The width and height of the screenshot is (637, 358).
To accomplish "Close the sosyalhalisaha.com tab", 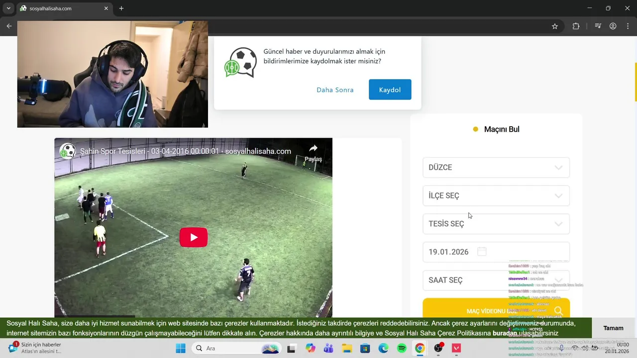I will pos(106,8).
